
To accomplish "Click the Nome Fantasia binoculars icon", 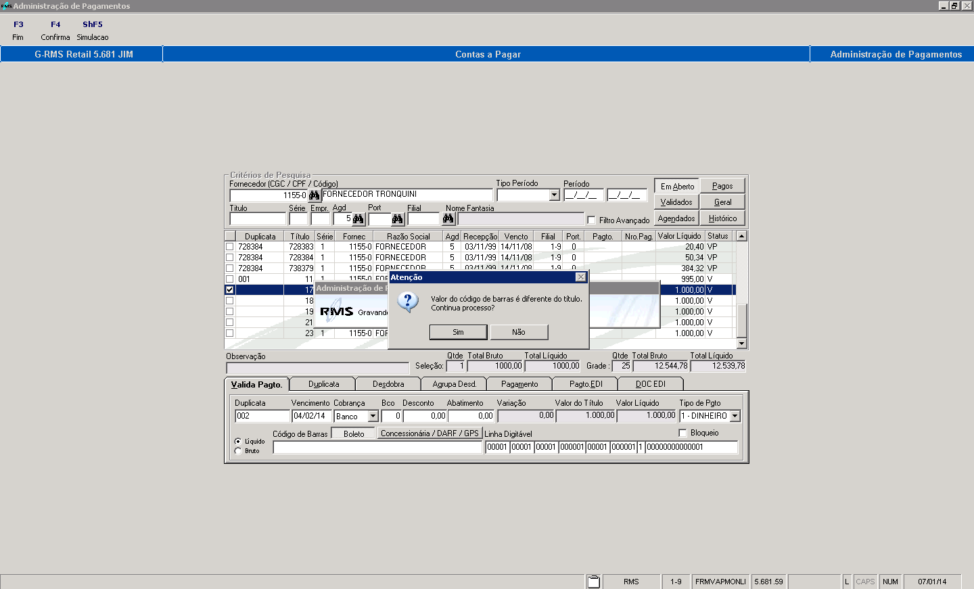I will pyautogui.click(x=448, y=219).
